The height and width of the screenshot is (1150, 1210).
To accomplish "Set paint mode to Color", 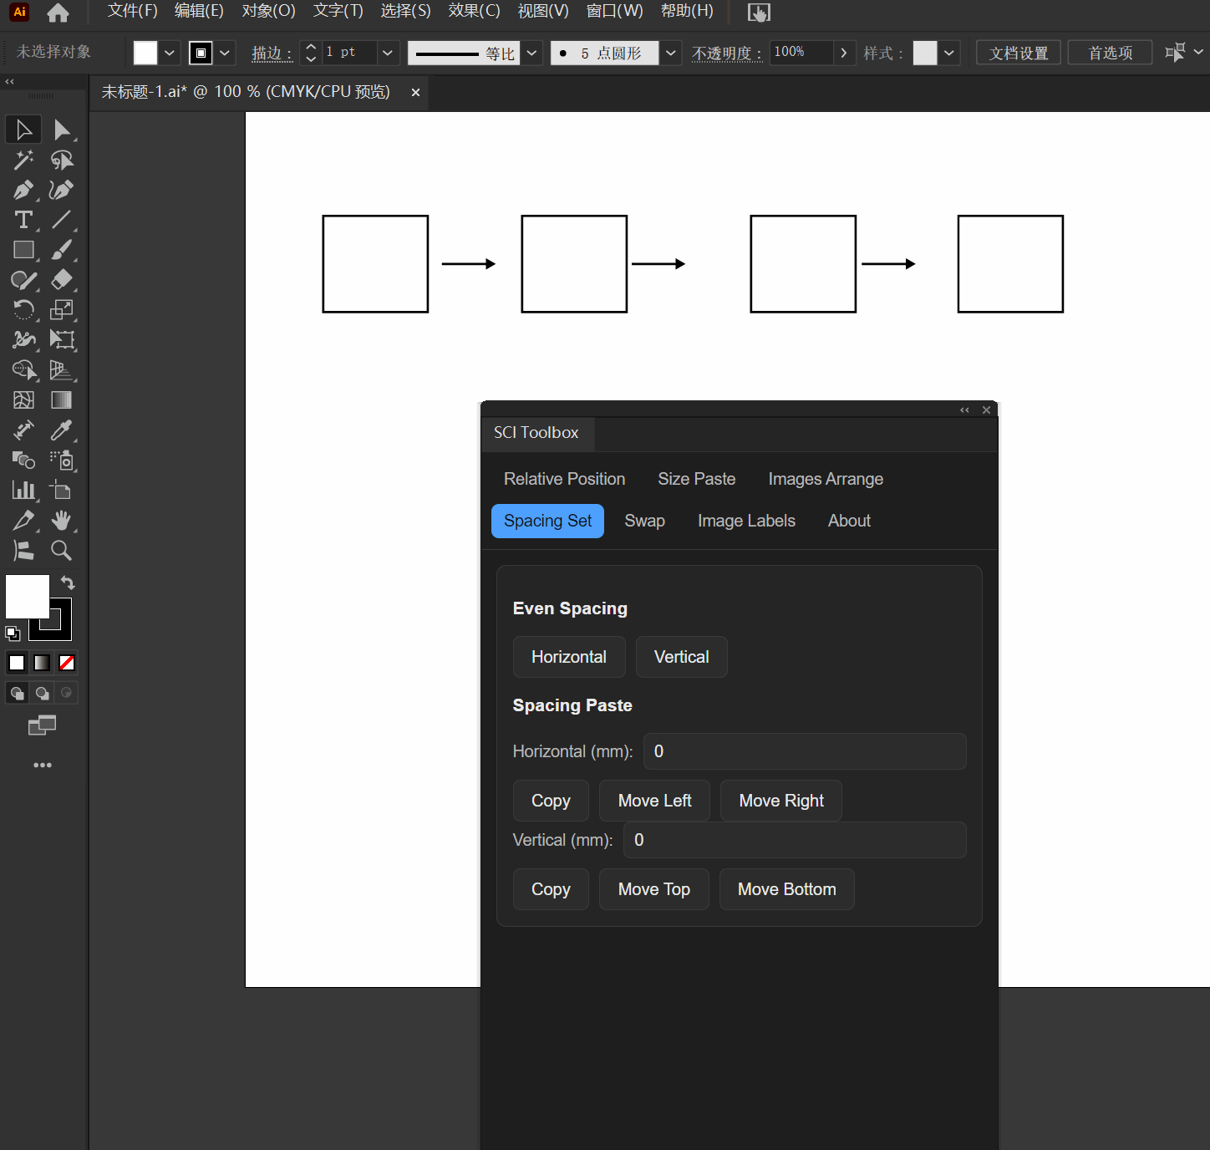I will (x=17, y=663).
